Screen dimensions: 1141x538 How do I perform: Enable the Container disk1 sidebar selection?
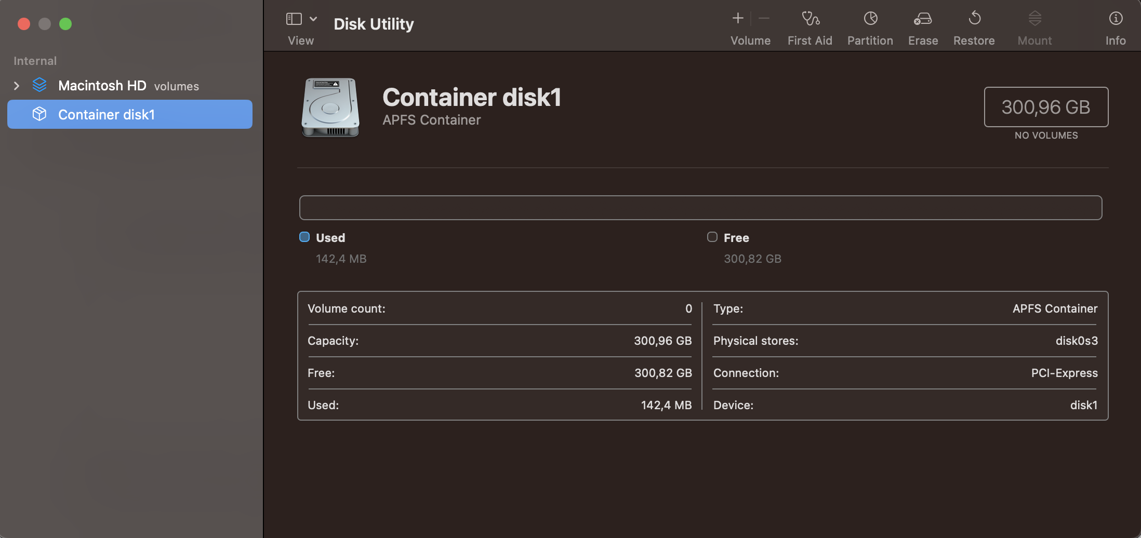130,114
